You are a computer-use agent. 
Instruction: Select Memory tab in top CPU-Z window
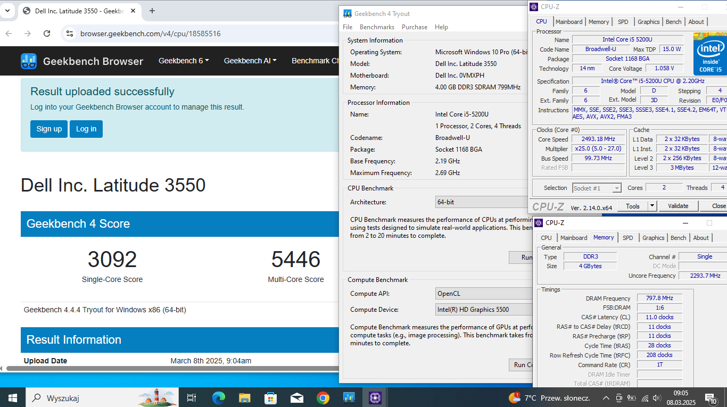coord(599,22)
